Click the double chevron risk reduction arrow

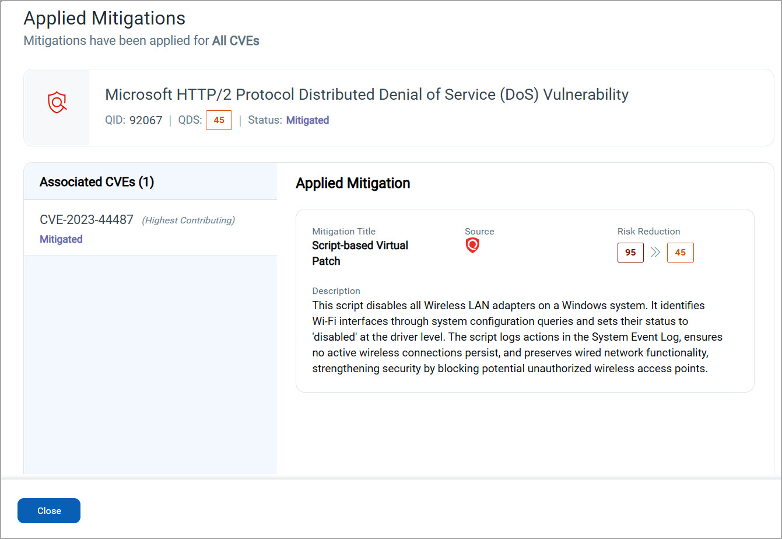(655, 253)
